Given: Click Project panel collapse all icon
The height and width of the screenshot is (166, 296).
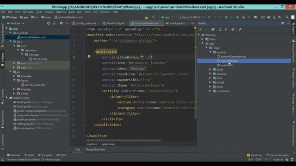Looking at the screenshot, I should [54, 23].
